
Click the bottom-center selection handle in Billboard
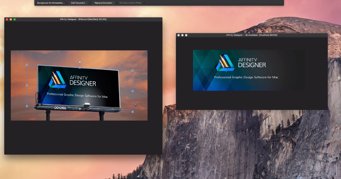80,109
